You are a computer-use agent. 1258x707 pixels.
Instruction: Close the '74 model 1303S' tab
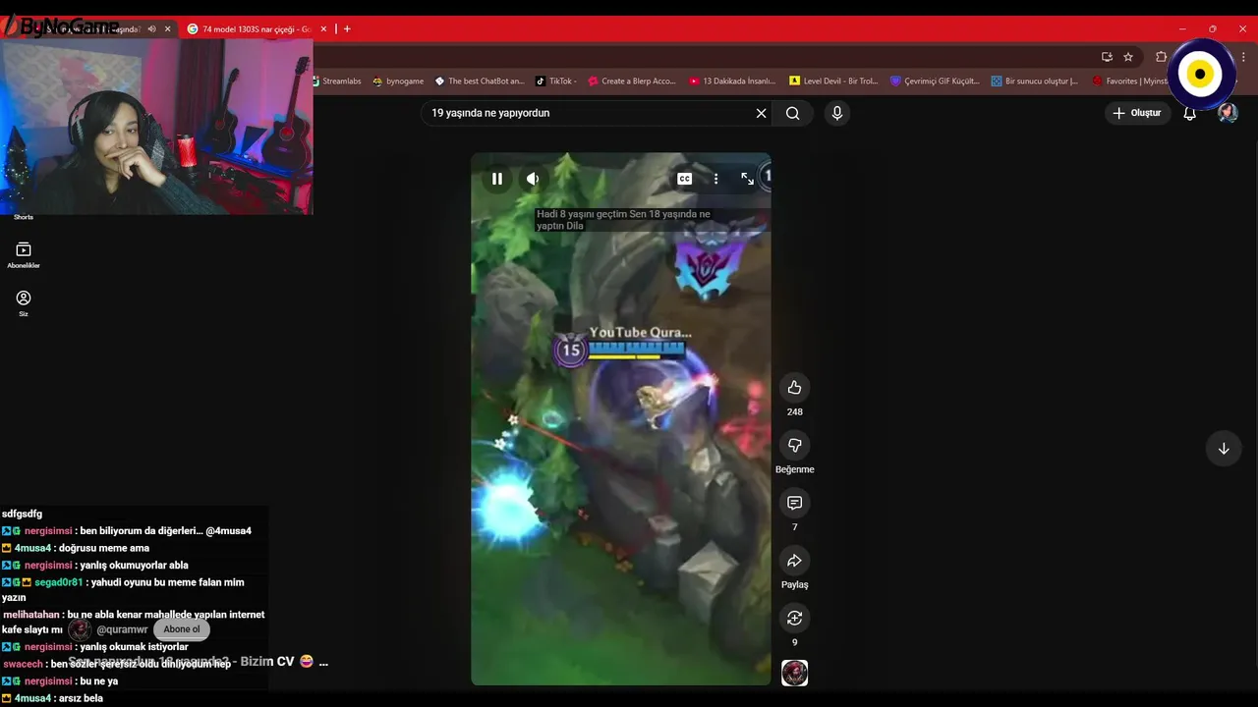[x=323, y=29]
